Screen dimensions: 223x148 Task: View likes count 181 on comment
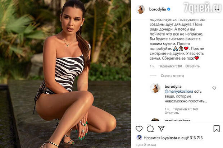170,66
